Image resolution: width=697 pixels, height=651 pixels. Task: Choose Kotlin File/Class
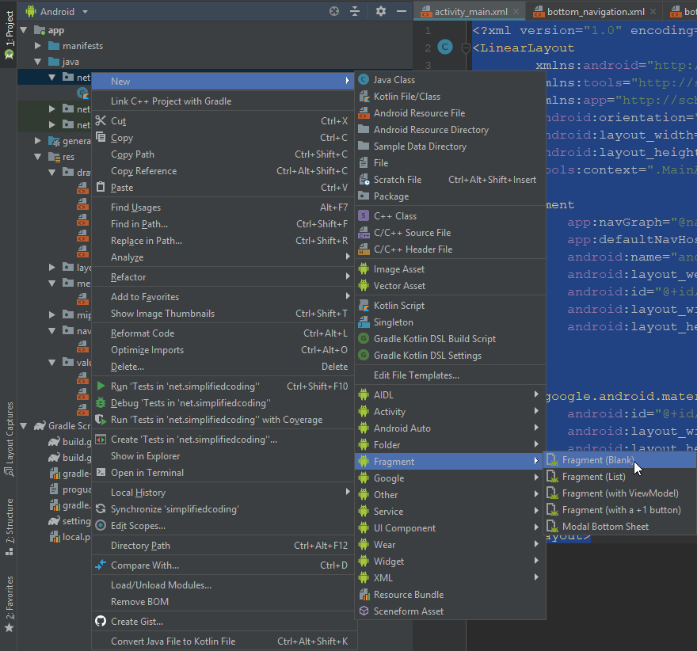[x=451, y=97]
